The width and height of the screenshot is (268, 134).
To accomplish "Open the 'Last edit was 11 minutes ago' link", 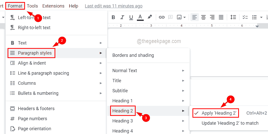I will click(114, 6).
